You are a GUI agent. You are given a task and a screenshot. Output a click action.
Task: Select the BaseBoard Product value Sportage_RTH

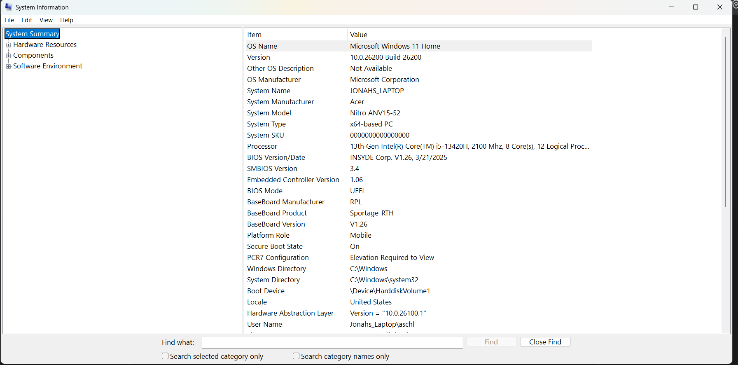[x=372, y=213]
